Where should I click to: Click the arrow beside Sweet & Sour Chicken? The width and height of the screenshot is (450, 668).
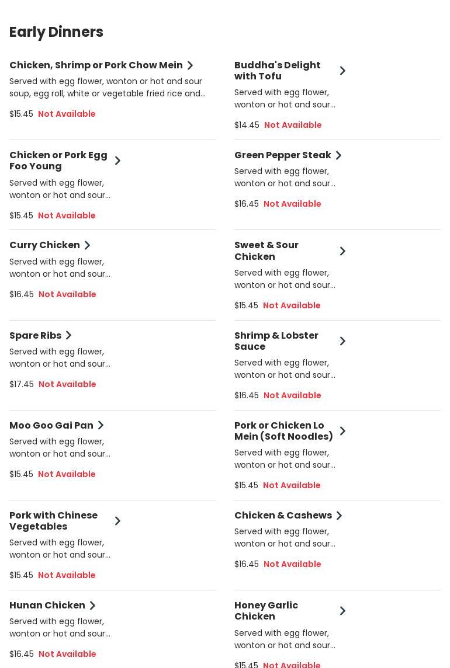click(x=342, y=251)
